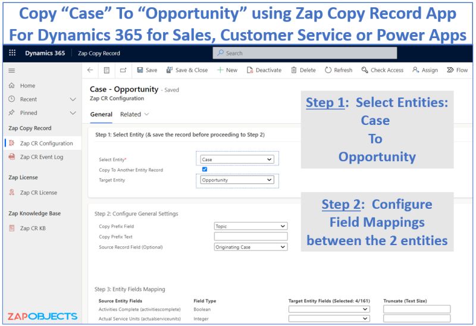Open the form view record icon
This screenshot has width=476, height=326.
click(x=107, y=70)
